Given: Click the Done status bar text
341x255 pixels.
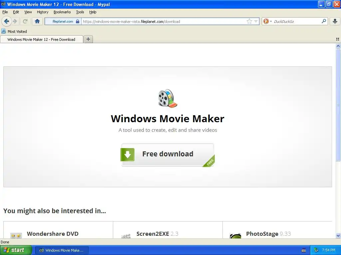Looking at the screenshot, I should click(5, 242).
